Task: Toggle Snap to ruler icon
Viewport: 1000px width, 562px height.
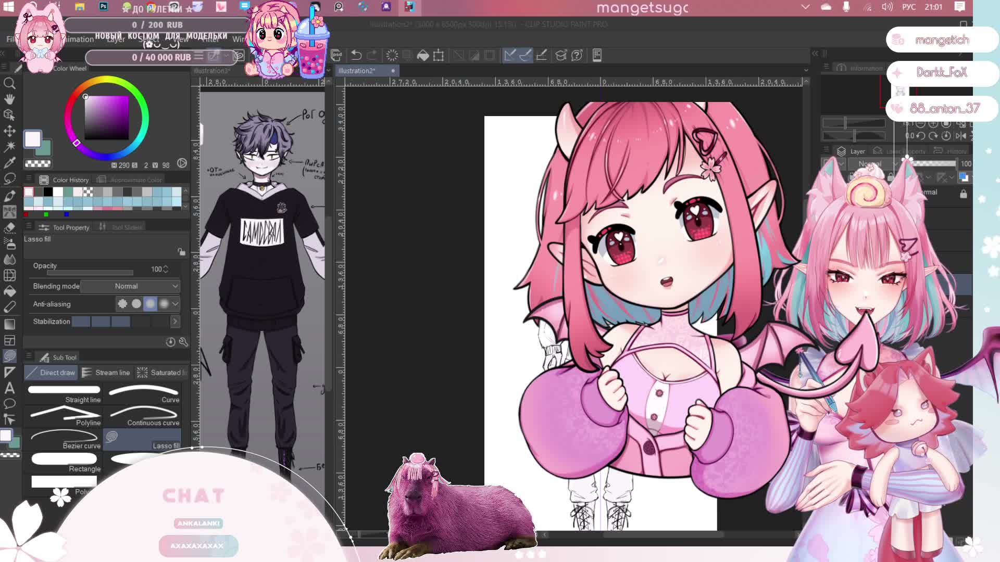Action: point(509,55)
